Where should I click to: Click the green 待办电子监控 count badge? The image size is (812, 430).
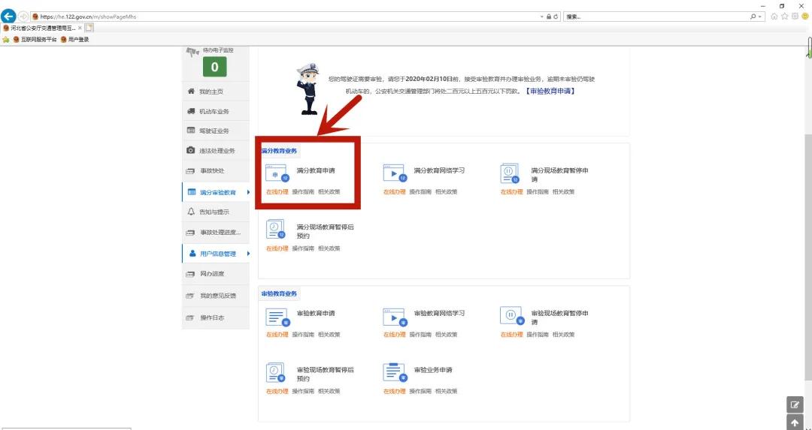tap(214, 67)
